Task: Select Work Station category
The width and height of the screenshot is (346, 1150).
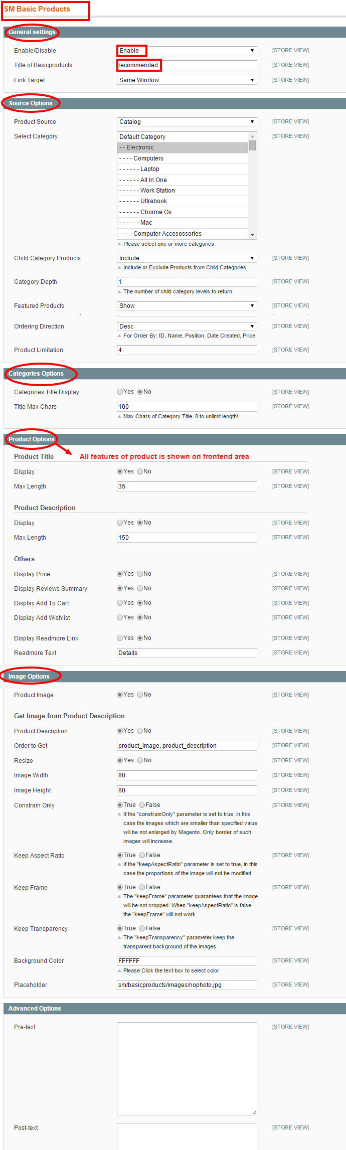Action: 183,191
